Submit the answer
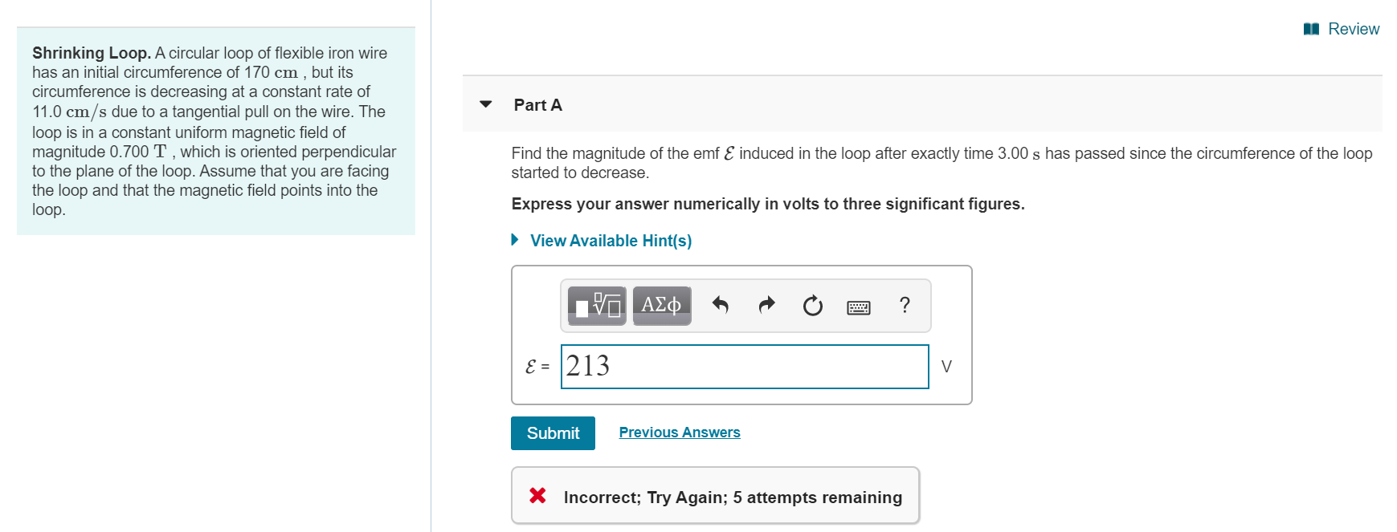 pyautogui.click(x=552, y=433)
